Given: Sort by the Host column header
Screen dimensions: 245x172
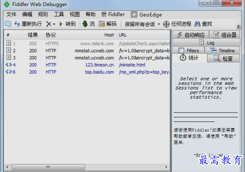Looking at the screenshot, I should (x=91, y=34).
